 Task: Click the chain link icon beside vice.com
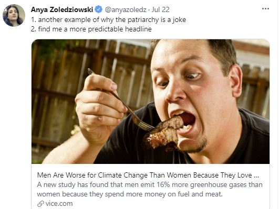(40, 204)
